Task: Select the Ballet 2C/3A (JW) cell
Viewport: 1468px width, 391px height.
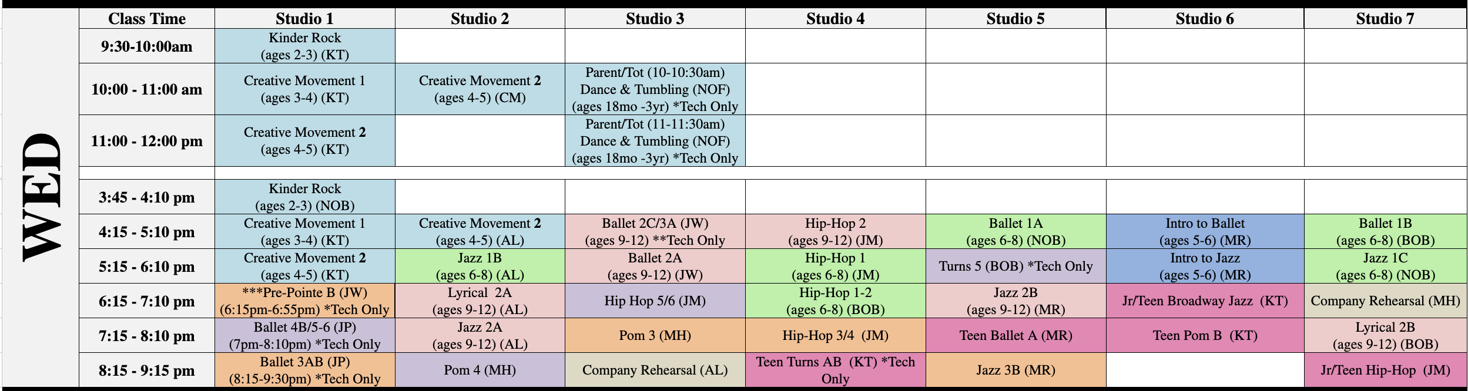Action: click(655, 232)
